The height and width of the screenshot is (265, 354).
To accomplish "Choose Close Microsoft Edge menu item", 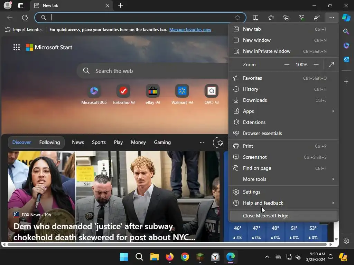I will (283, 216).
